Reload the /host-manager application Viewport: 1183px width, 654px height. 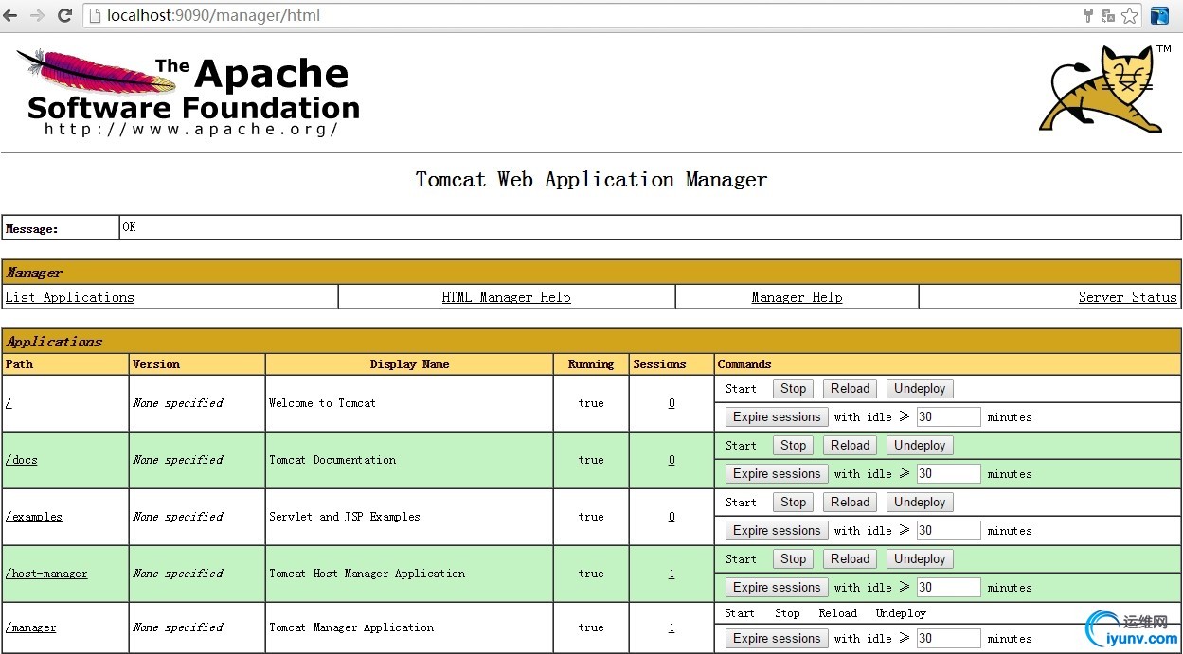[x=851, y=558]
